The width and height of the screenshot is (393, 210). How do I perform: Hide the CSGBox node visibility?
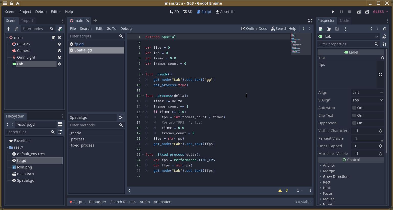[x=60, y=44]
